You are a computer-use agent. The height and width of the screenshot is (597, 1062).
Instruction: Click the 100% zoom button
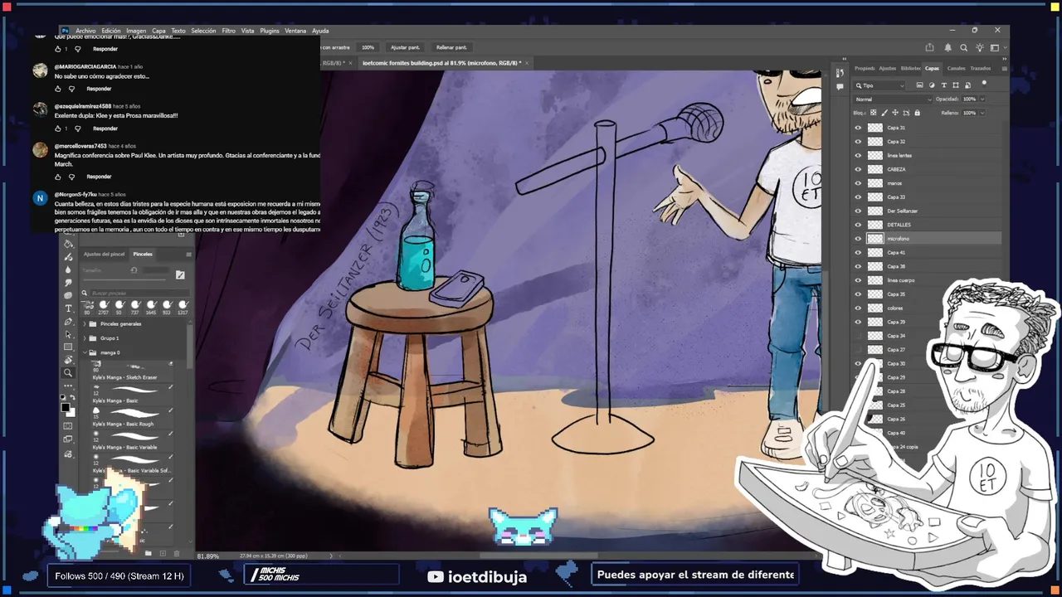(x=368, y=47)
